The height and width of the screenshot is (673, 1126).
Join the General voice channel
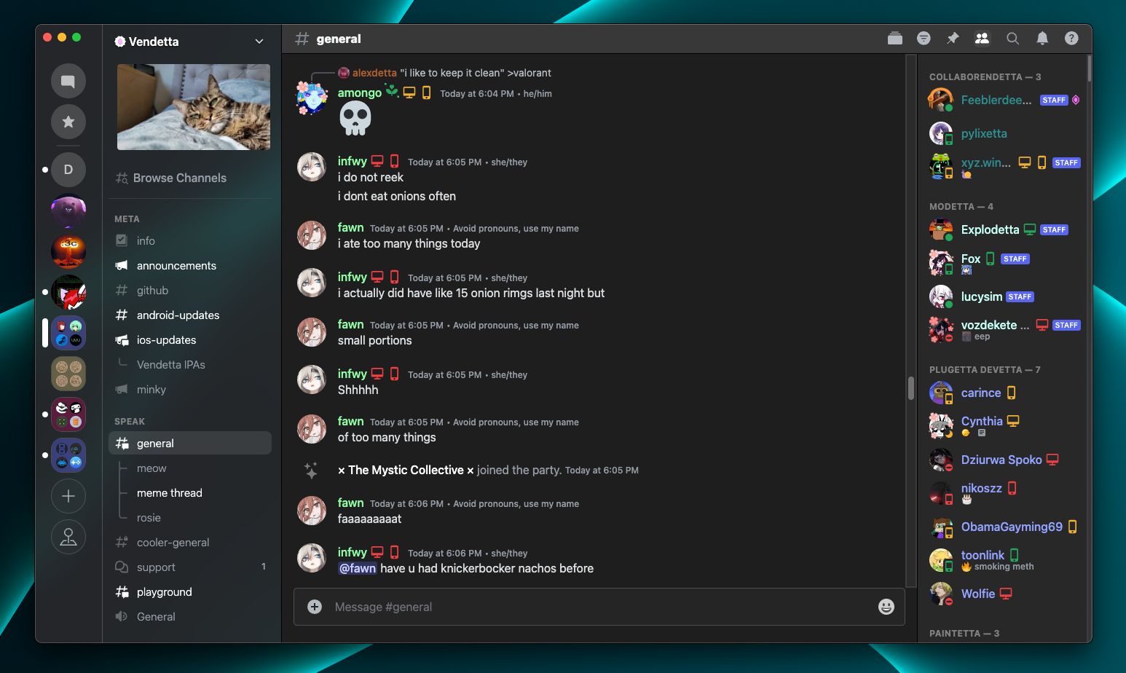click(190, 616)
